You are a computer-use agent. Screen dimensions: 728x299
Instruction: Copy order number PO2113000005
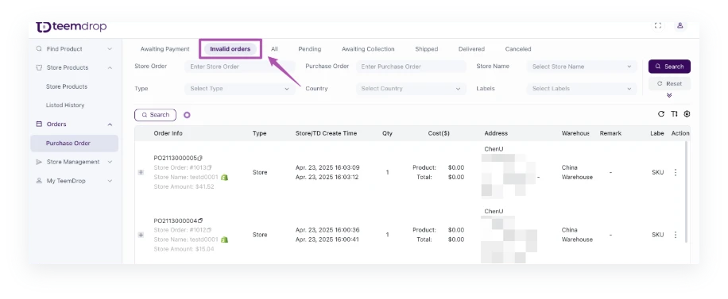point(200,158)
